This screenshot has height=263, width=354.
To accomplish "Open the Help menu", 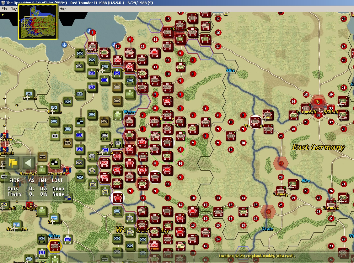I will 63,9.
